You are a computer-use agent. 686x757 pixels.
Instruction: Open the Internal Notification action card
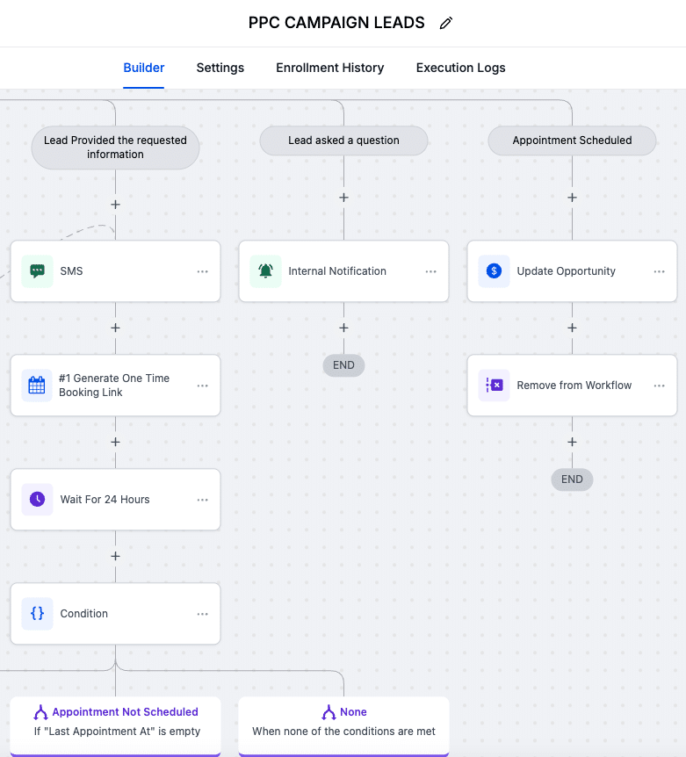click(343, 271)
